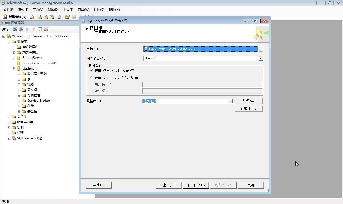The height and width of the screenshot is (204, 343).
Task: Click the ReportServer database cylinder icon
Action: 19,58
